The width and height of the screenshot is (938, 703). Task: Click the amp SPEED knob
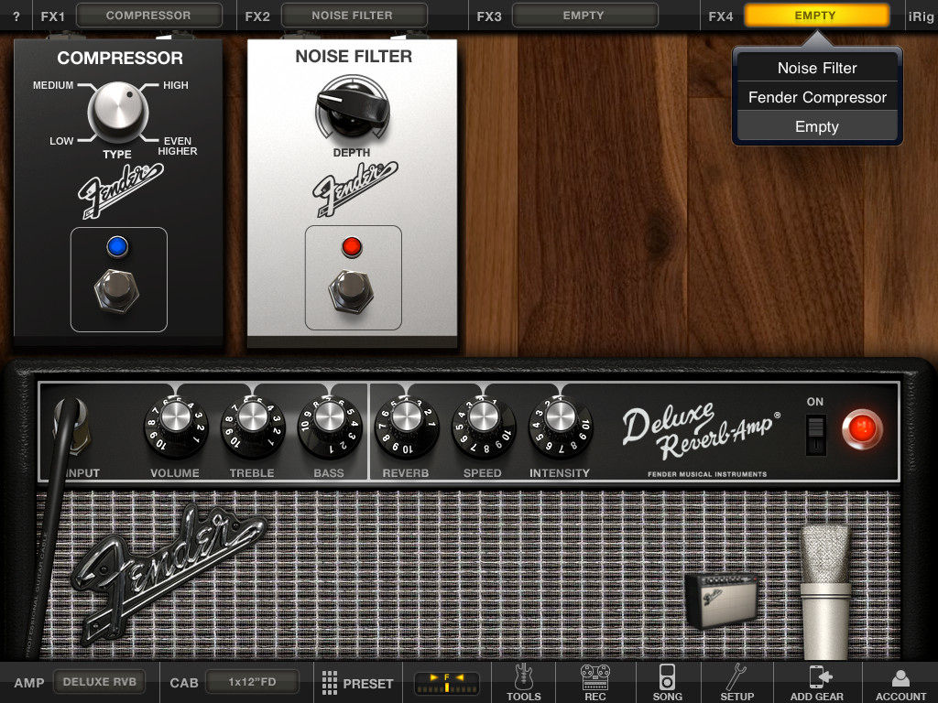pos(483,426)
